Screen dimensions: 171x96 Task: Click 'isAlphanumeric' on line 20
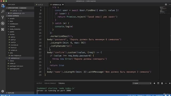60,46
